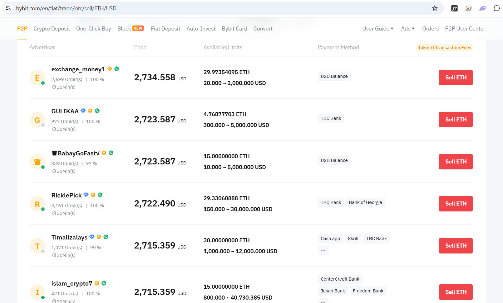
Task: Click islam_crypto7 avatar circle
Action: click(x=37, y=292)
